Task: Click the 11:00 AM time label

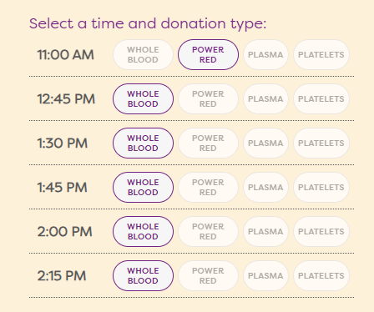Action: tap(66, 55)
